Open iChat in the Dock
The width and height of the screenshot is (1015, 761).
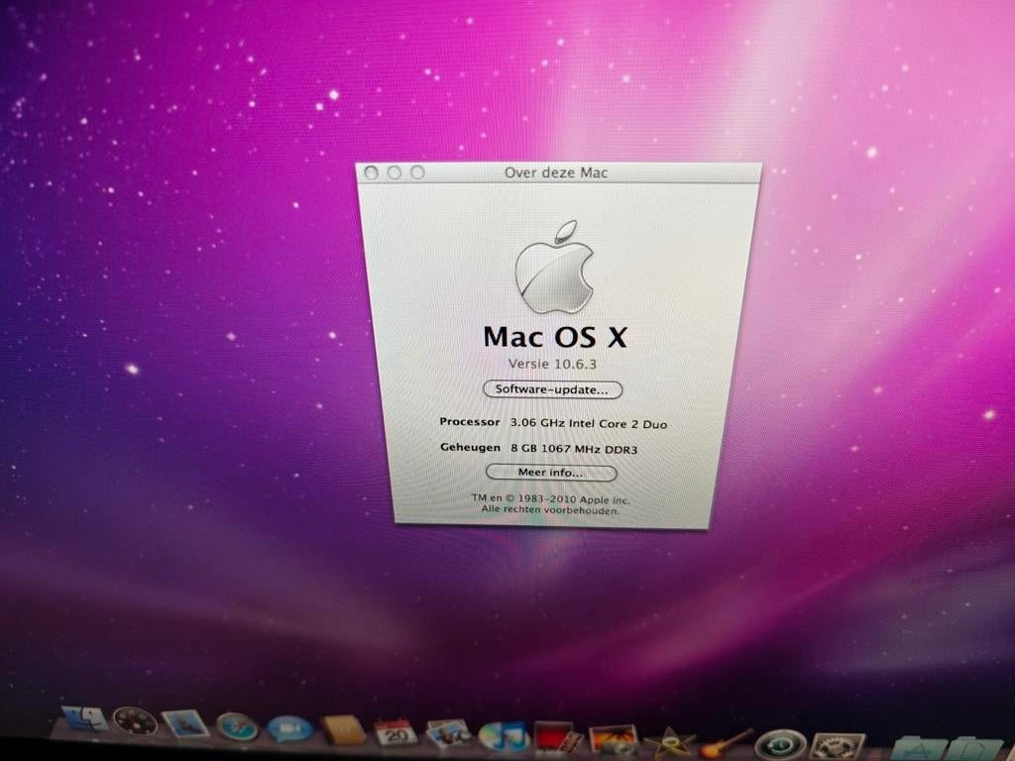pyautogui.click(x=289, y=728)
